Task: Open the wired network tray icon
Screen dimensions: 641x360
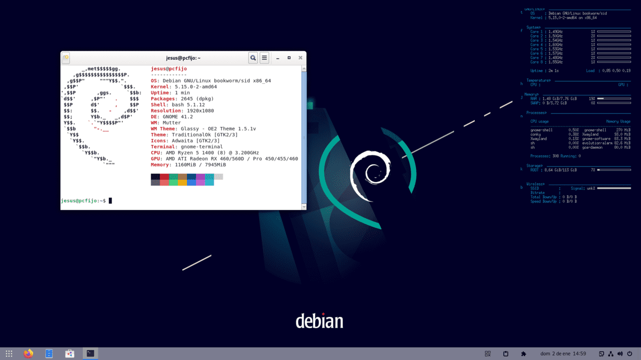Action: (611, 354)
